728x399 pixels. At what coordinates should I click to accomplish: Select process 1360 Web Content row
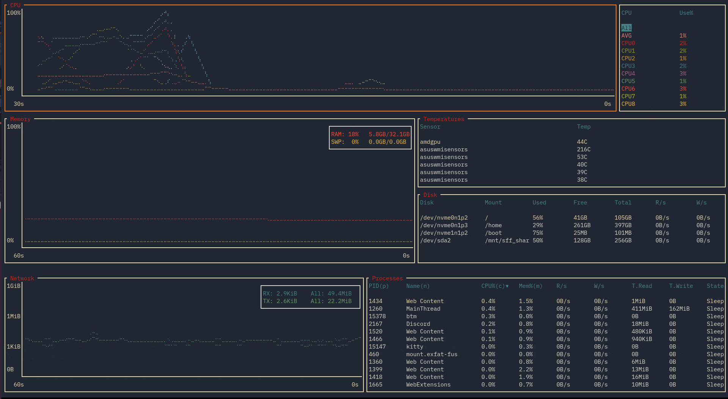pos(546,362)
